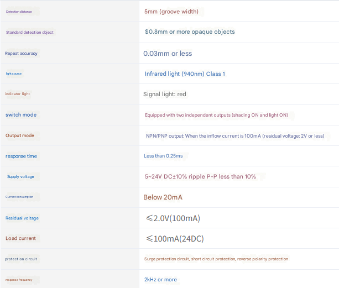
Task: Select the NPN/PNP output description
Action: point(234,135)
